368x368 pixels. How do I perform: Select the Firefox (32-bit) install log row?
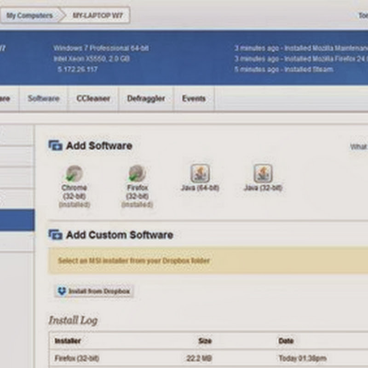77,358
